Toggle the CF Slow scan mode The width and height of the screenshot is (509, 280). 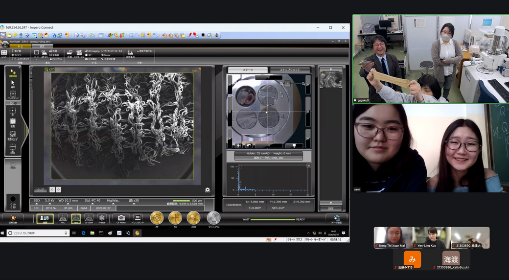[89, 218]
